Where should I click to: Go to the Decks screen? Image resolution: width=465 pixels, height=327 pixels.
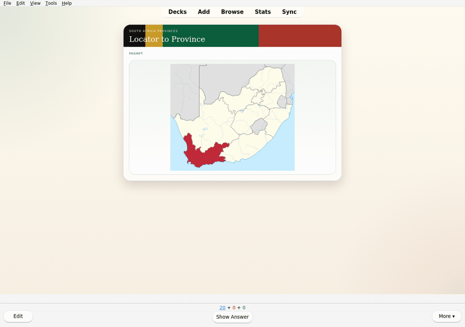(x=177, y=12)
